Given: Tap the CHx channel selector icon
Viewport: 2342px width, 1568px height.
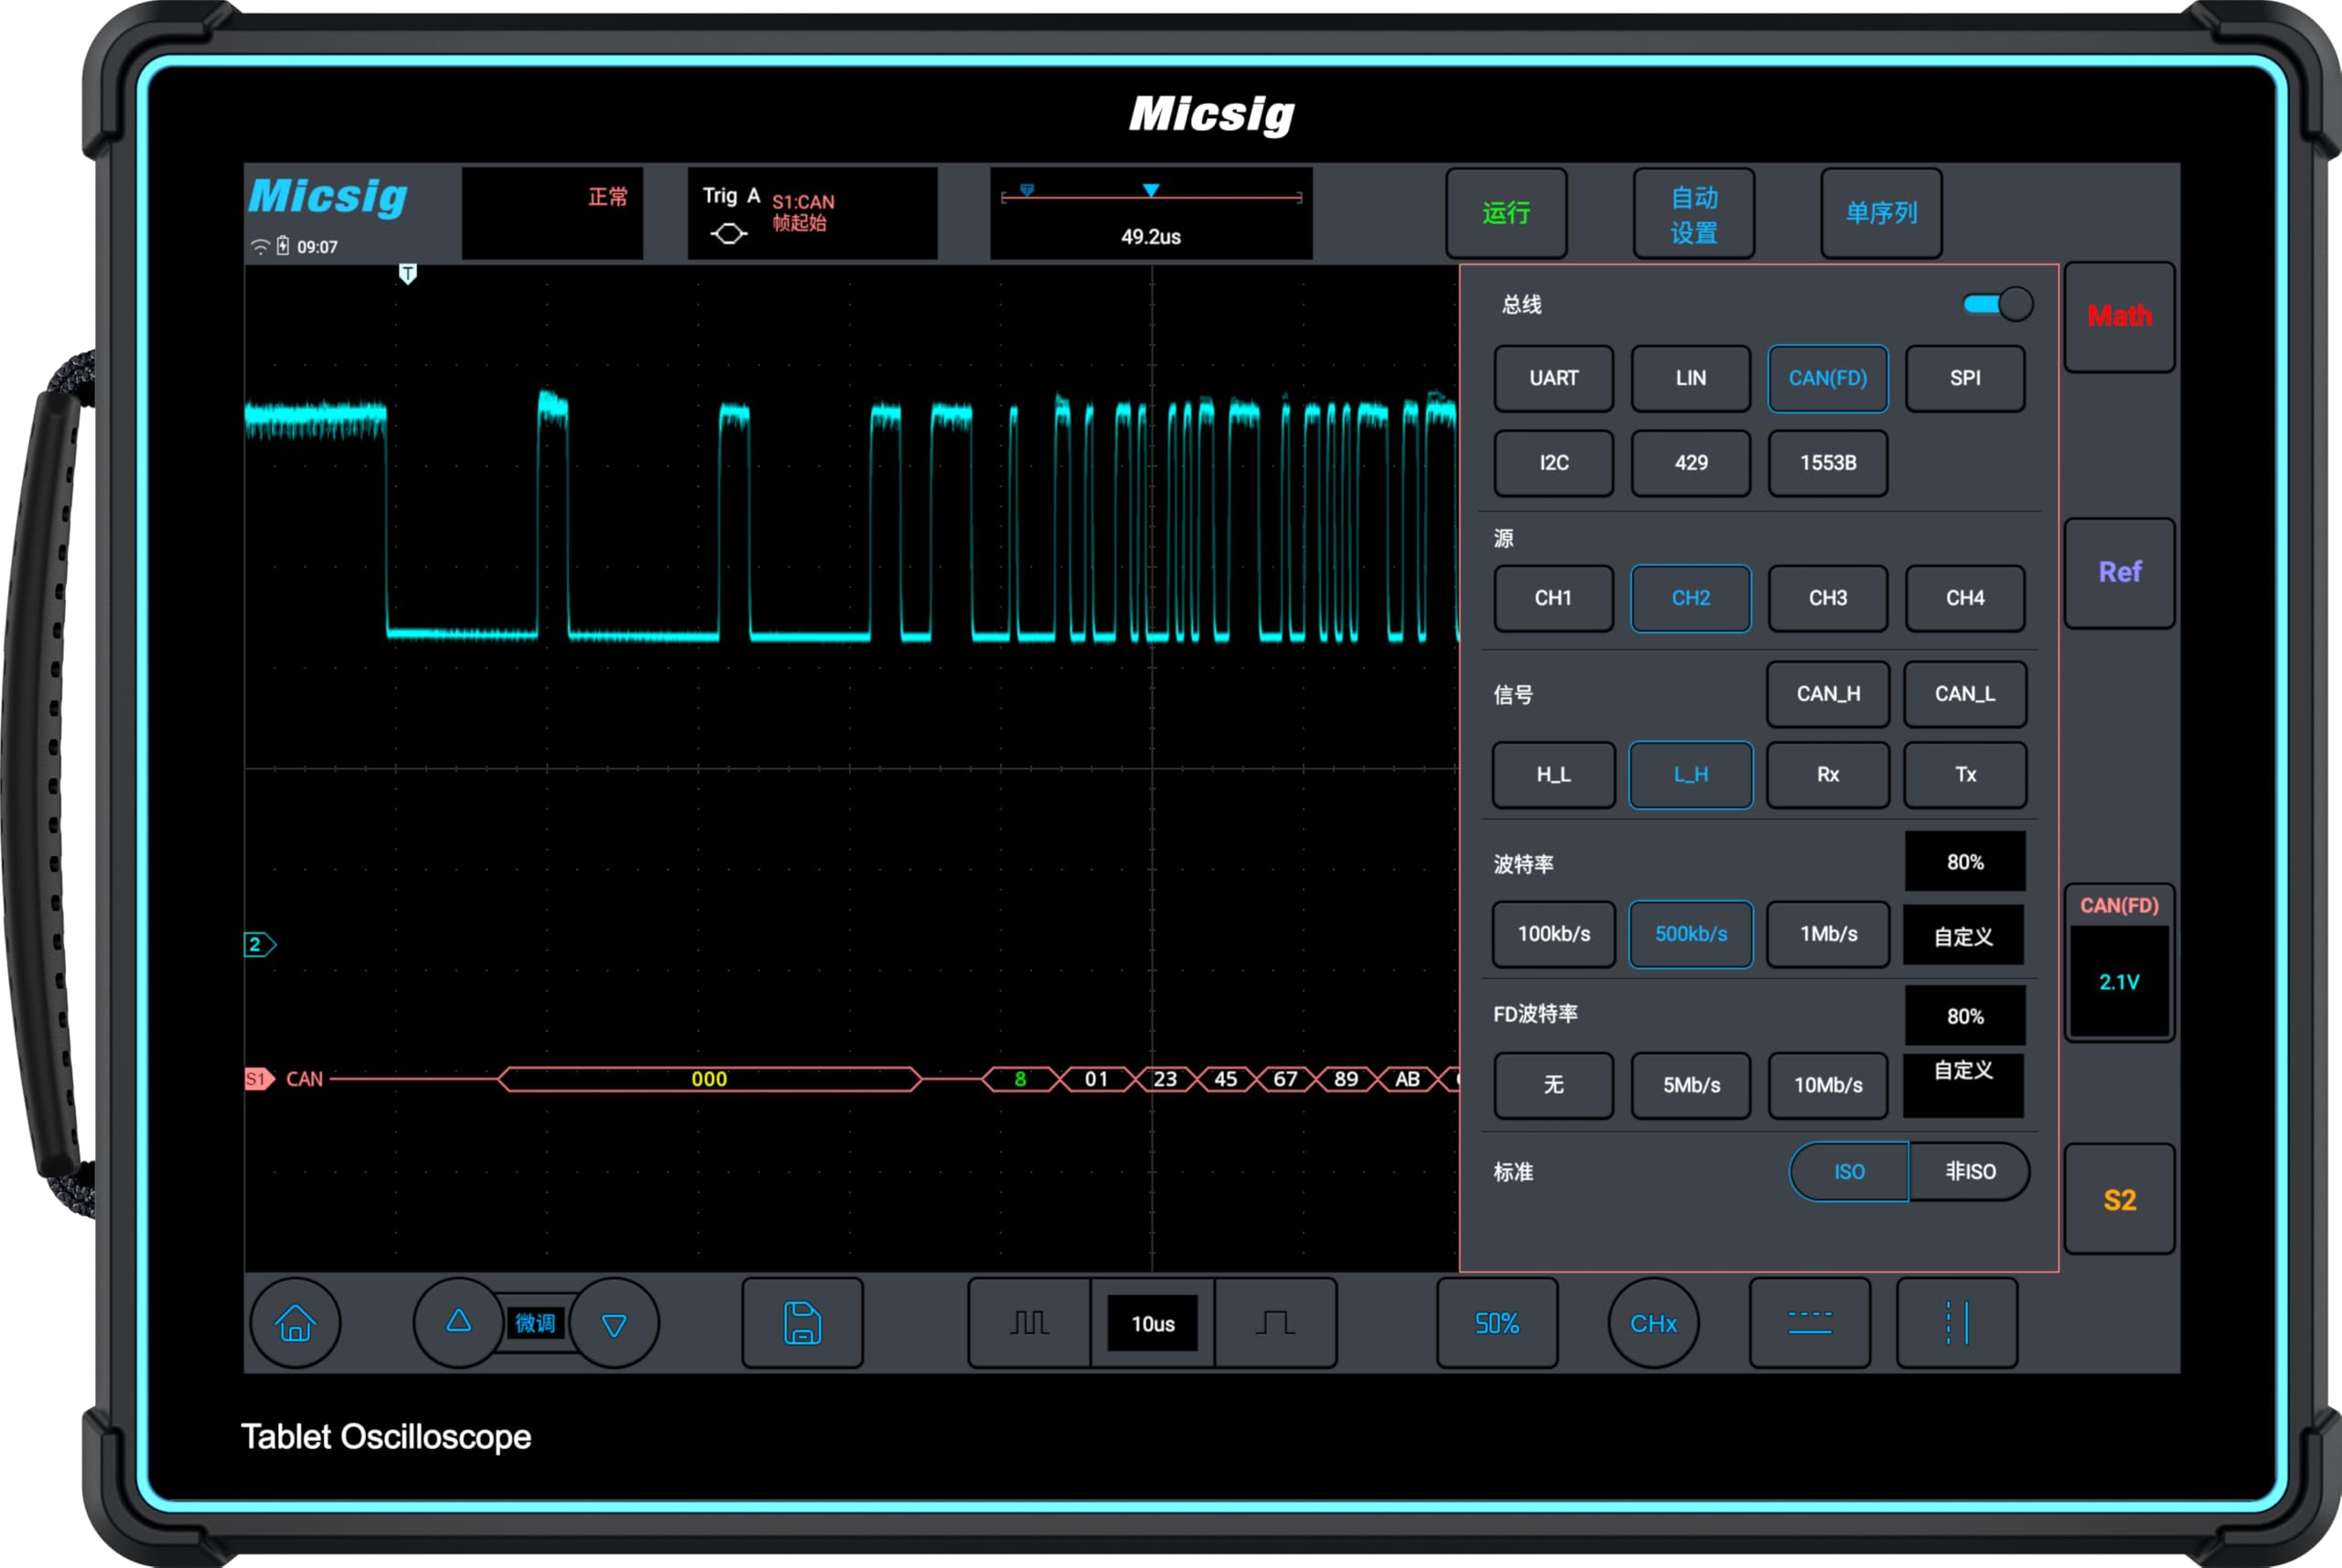Looking at the screenshot, I should [1654, 1322].
